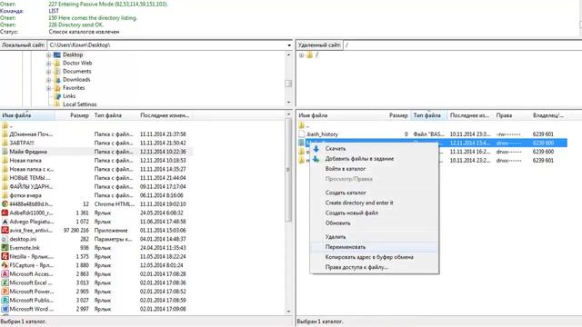This screenshot has width=582, height=327.
Task: Sort local files by Имя файла column
Action: (x=27, y=115)
